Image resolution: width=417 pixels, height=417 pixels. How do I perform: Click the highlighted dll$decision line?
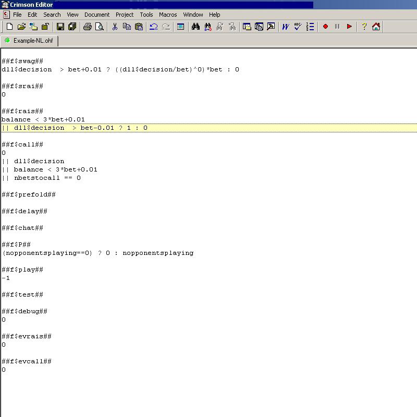tap(73, 128)
